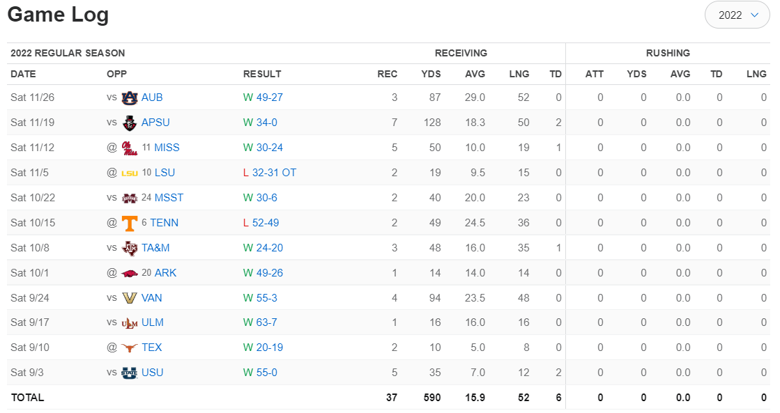
Task: Click the Tennessee T logo
Action: [x=130, y=223]
